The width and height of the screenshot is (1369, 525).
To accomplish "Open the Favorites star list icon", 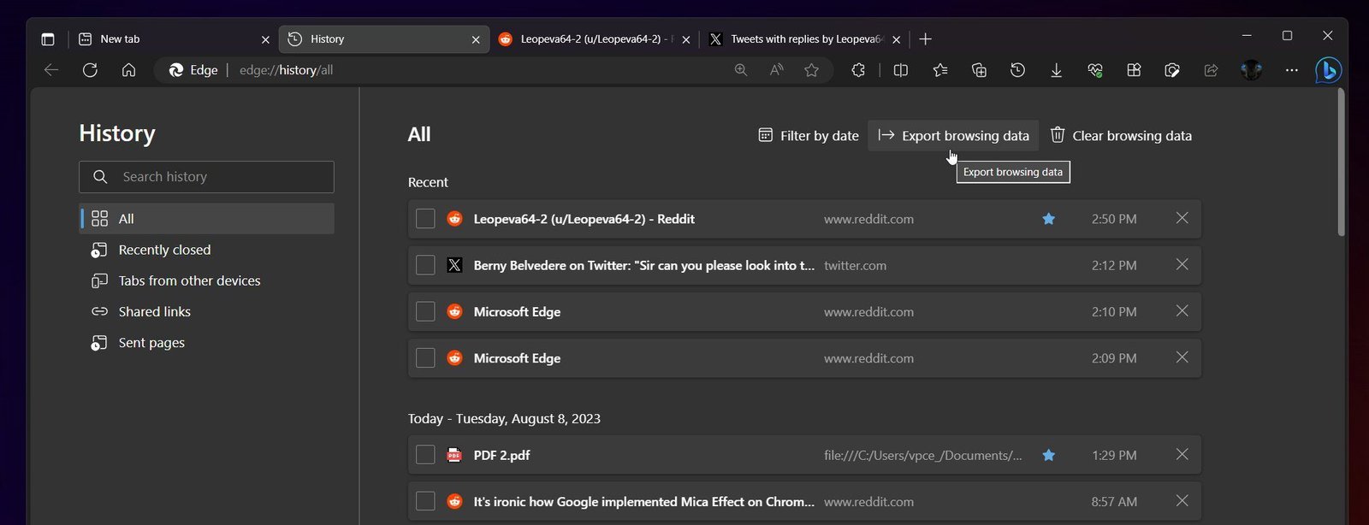I will (939, 70).
